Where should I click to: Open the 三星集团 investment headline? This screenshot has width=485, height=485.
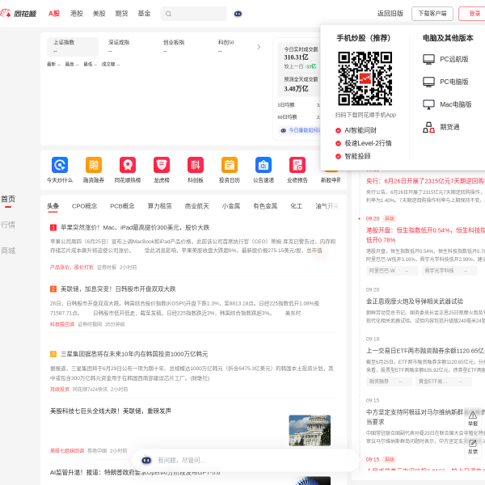tap(134, 354)
